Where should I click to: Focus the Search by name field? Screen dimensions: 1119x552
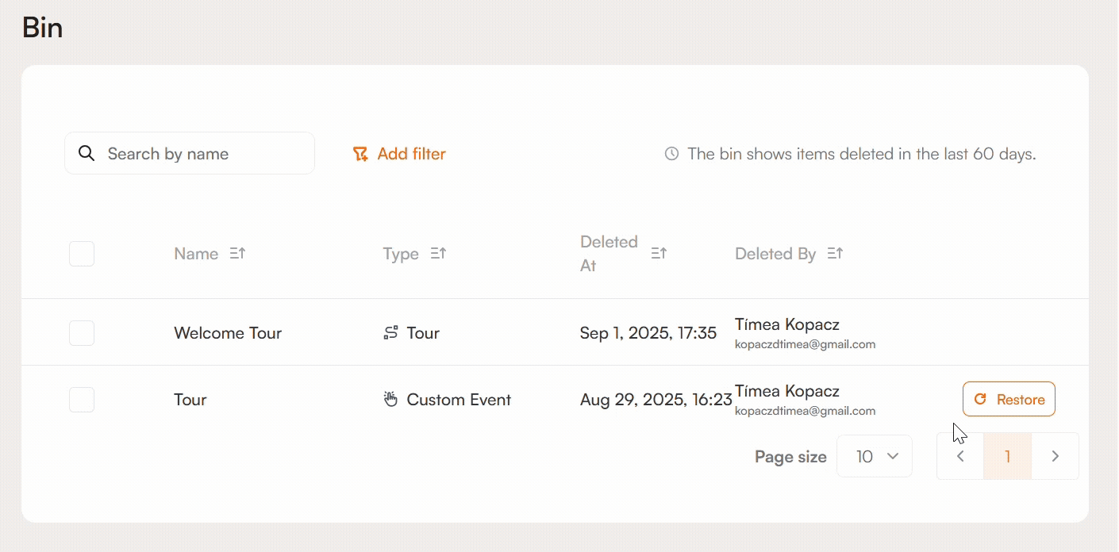(x=202, y=154)
